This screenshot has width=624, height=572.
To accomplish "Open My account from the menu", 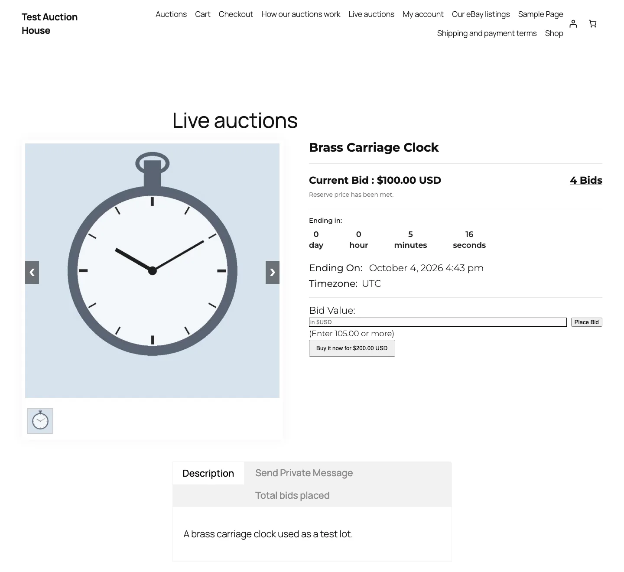I will [x=423, y=14].
